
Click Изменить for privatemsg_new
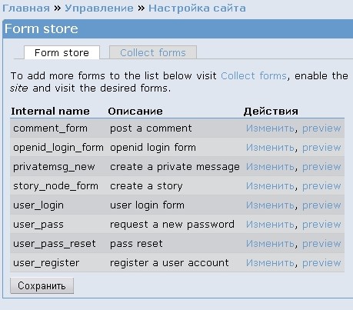(x=270, y=167)
